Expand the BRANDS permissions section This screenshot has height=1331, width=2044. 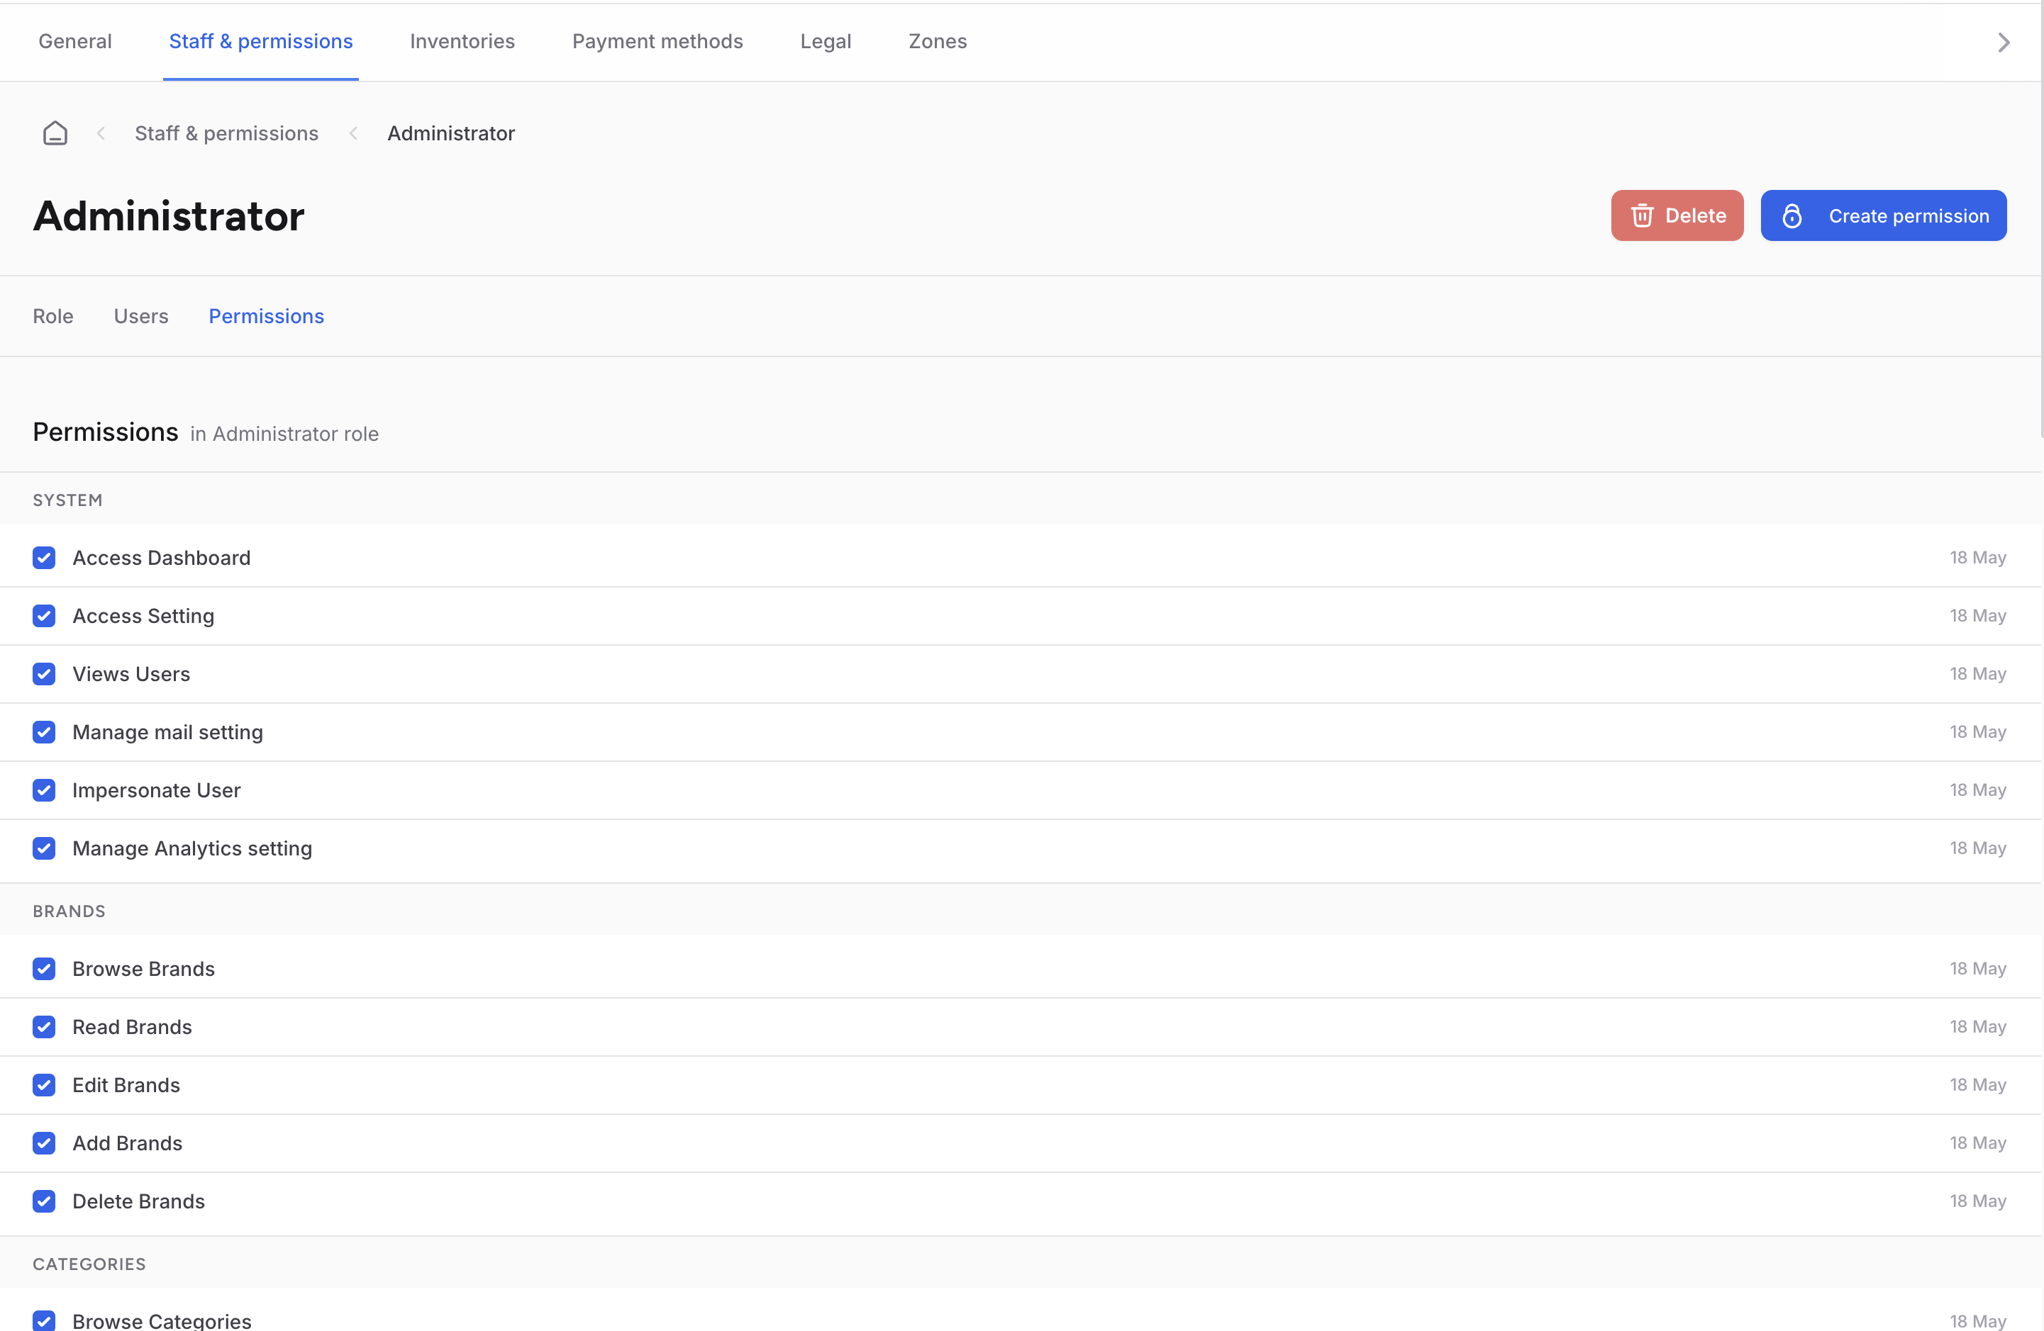tap(69, 910)
